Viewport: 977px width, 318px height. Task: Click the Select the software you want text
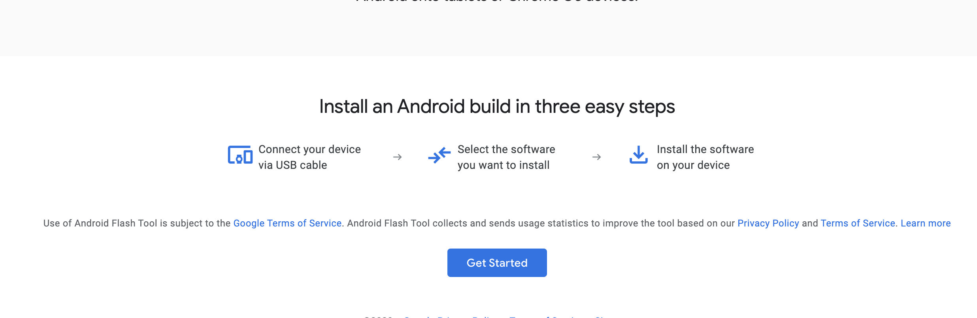(x=506, y=157)
